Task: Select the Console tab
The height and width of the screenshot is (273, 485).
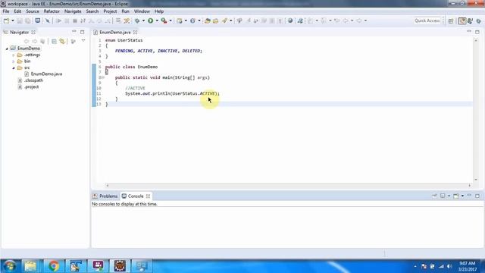Action: tap(136, 196)
